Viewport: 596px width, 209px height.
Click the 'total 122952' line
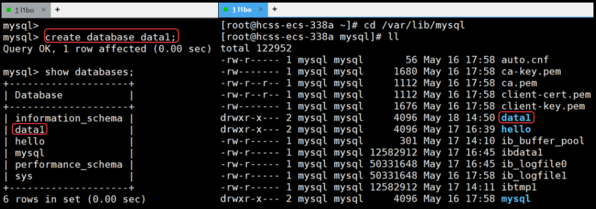(256, 49)
